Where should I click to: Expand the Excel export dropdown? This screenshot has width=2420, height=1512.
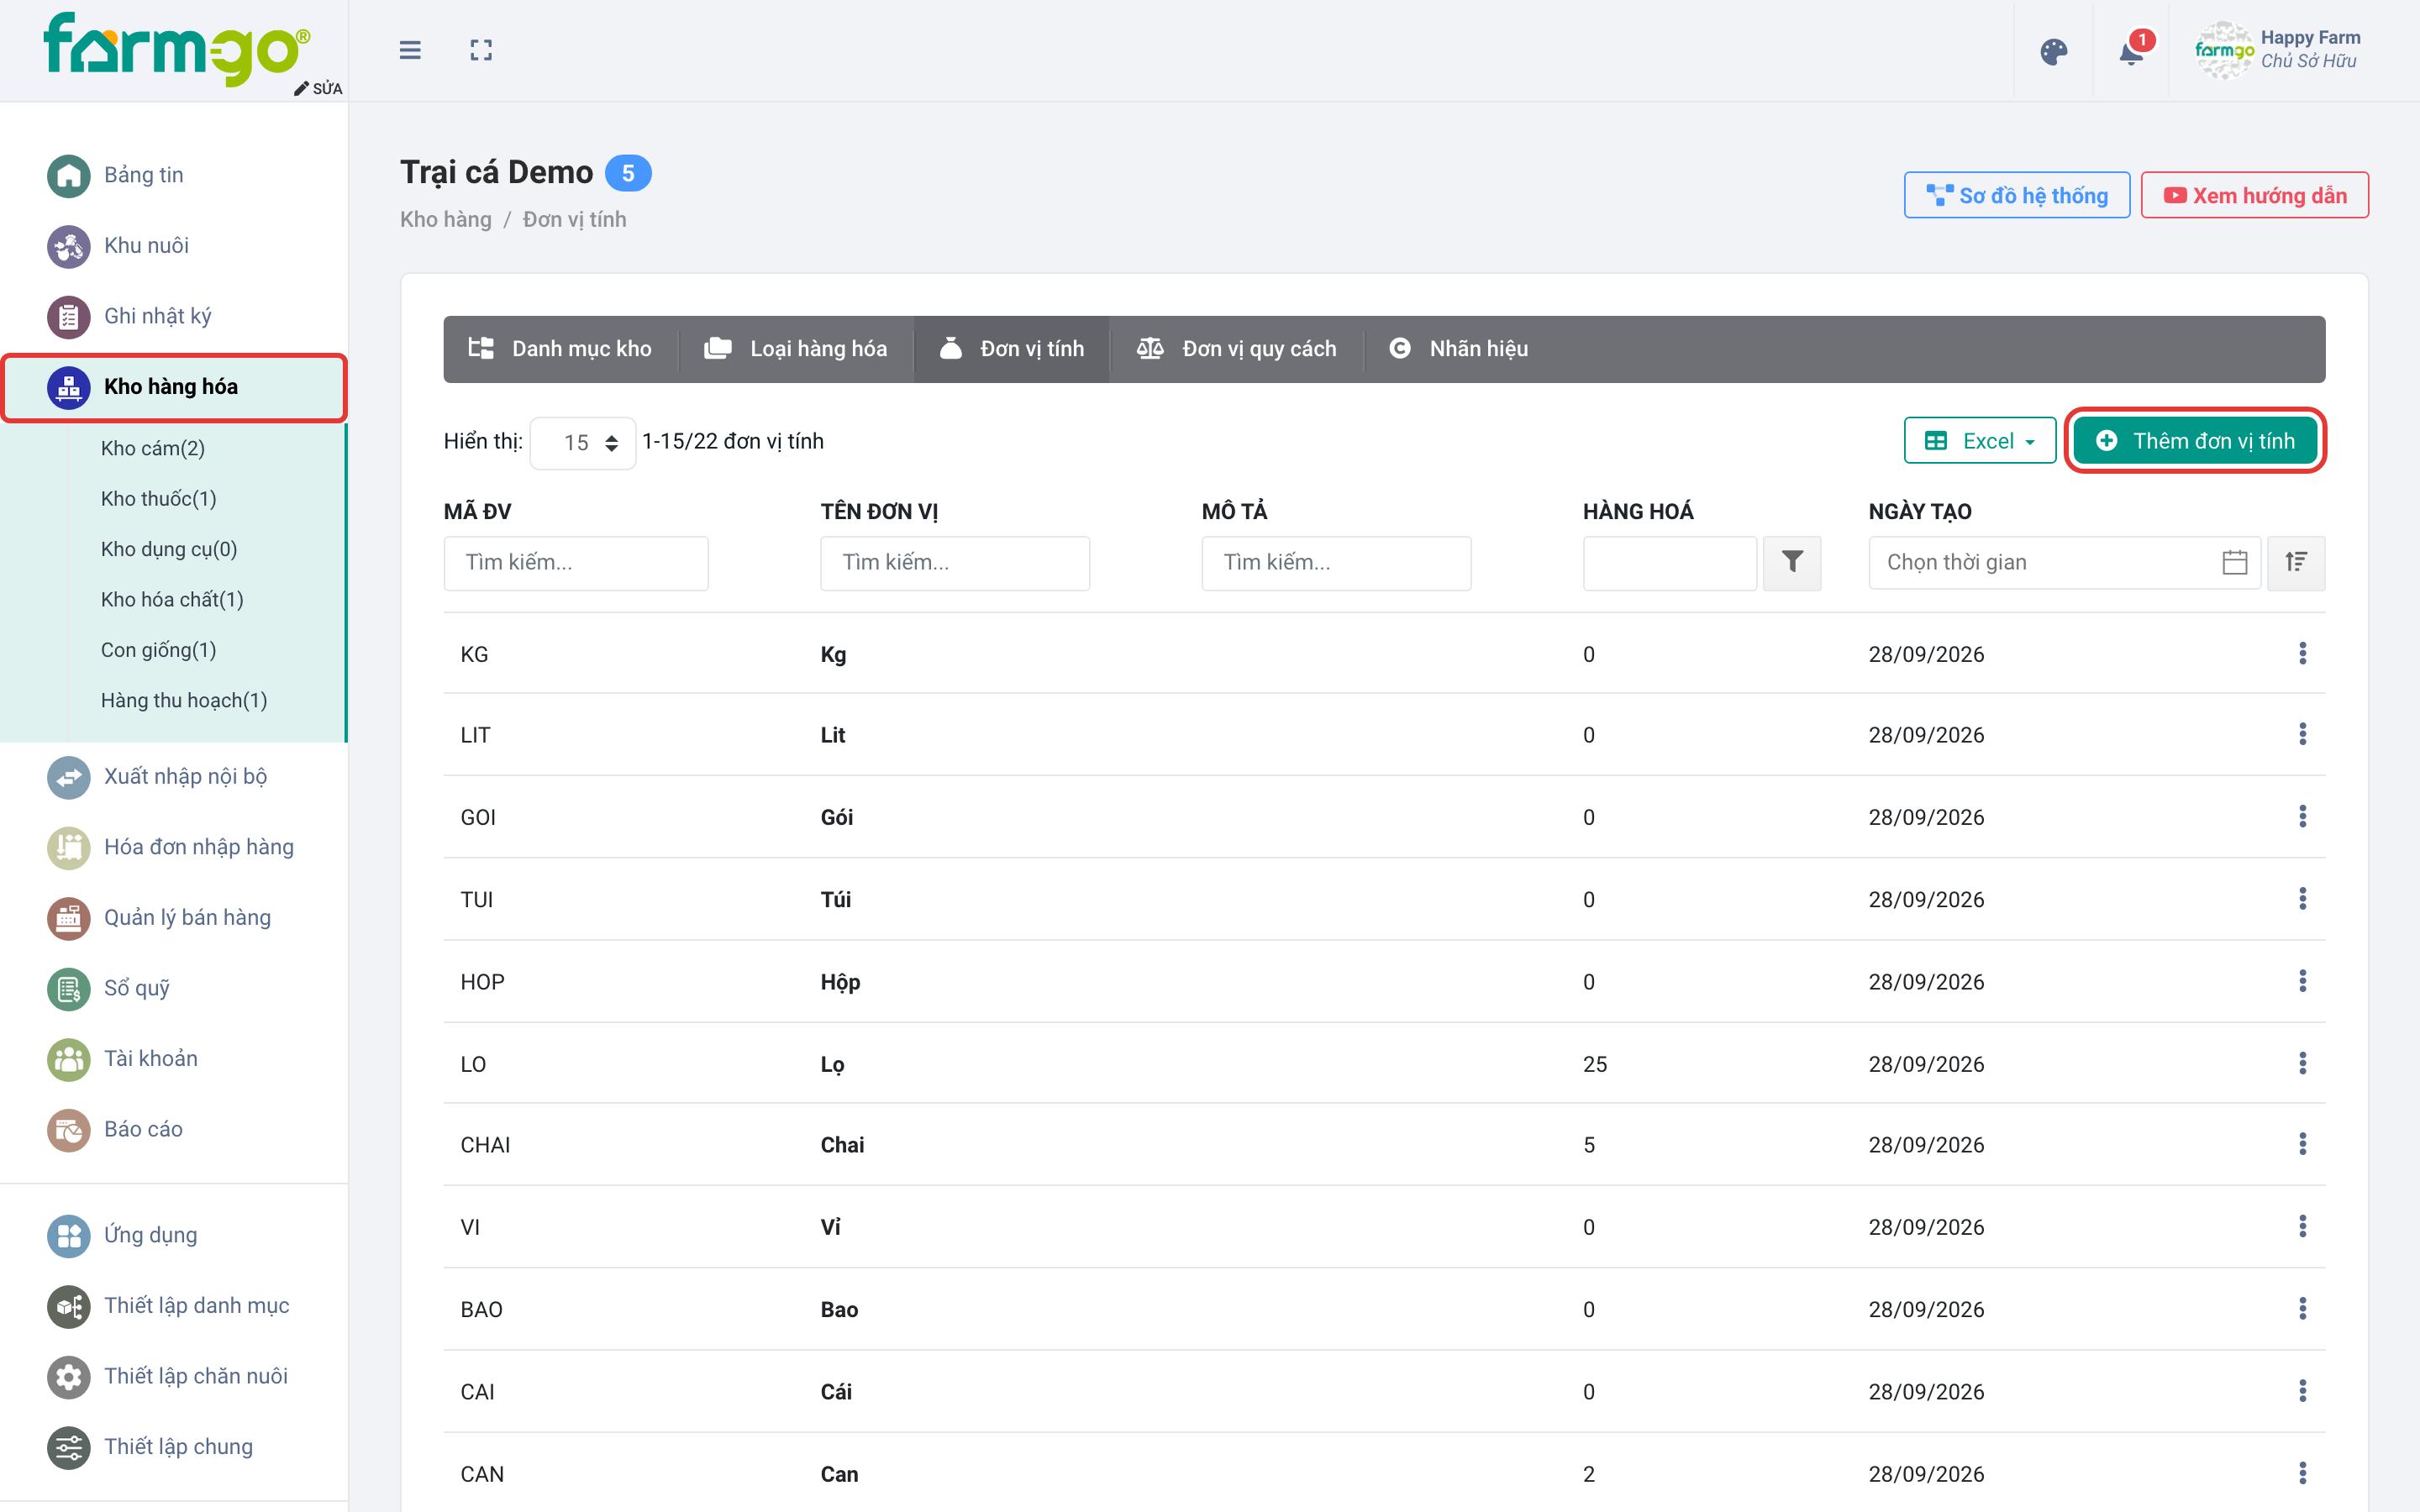1979,441
